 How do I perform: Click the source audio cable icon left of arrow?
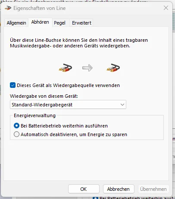click(x=65, y=68)
